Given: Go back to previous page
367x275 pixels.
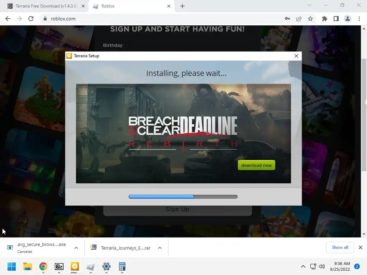Looking at the screenshot, I should (8, 19).
